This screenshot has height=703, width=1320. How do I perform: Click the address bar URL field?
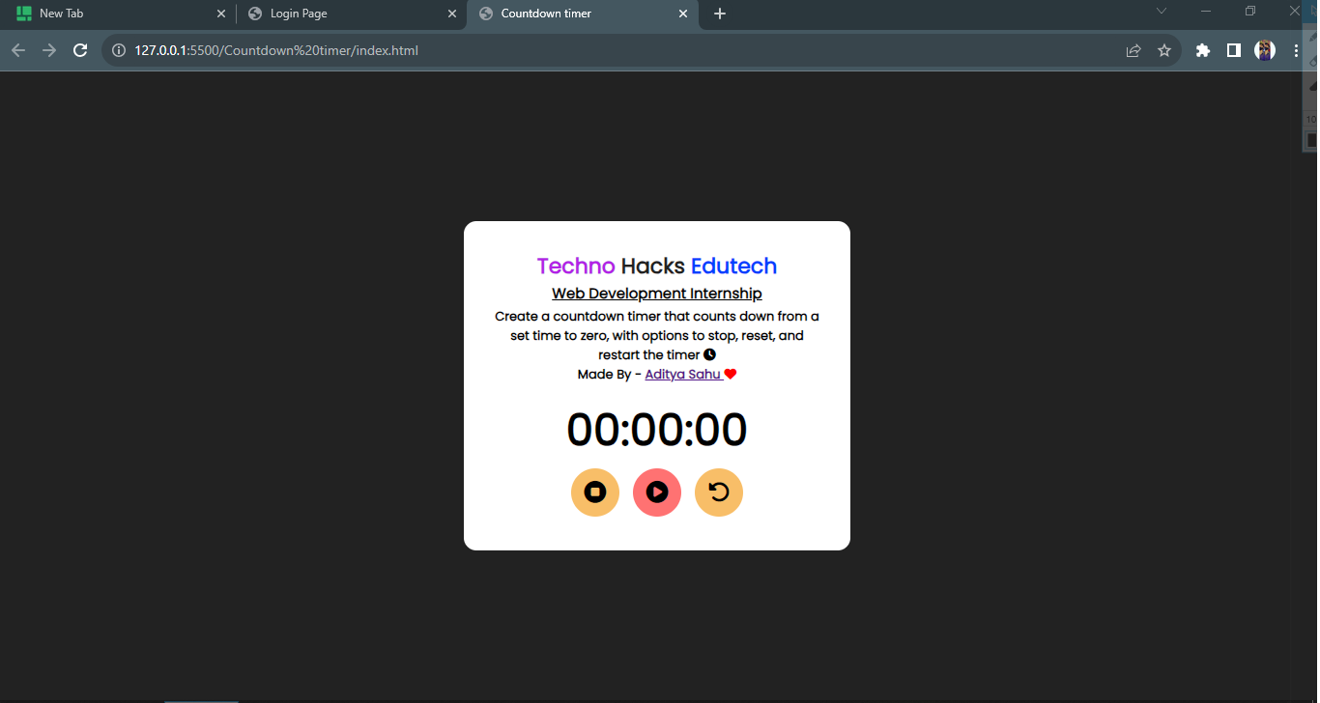coord(580,51)
